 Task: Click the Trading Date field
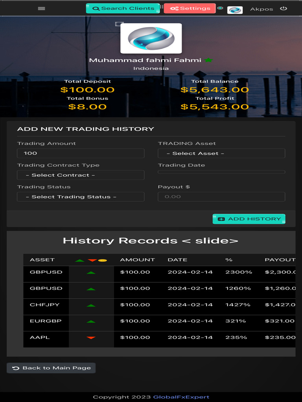pyautogui.click(x=221, y=172)
